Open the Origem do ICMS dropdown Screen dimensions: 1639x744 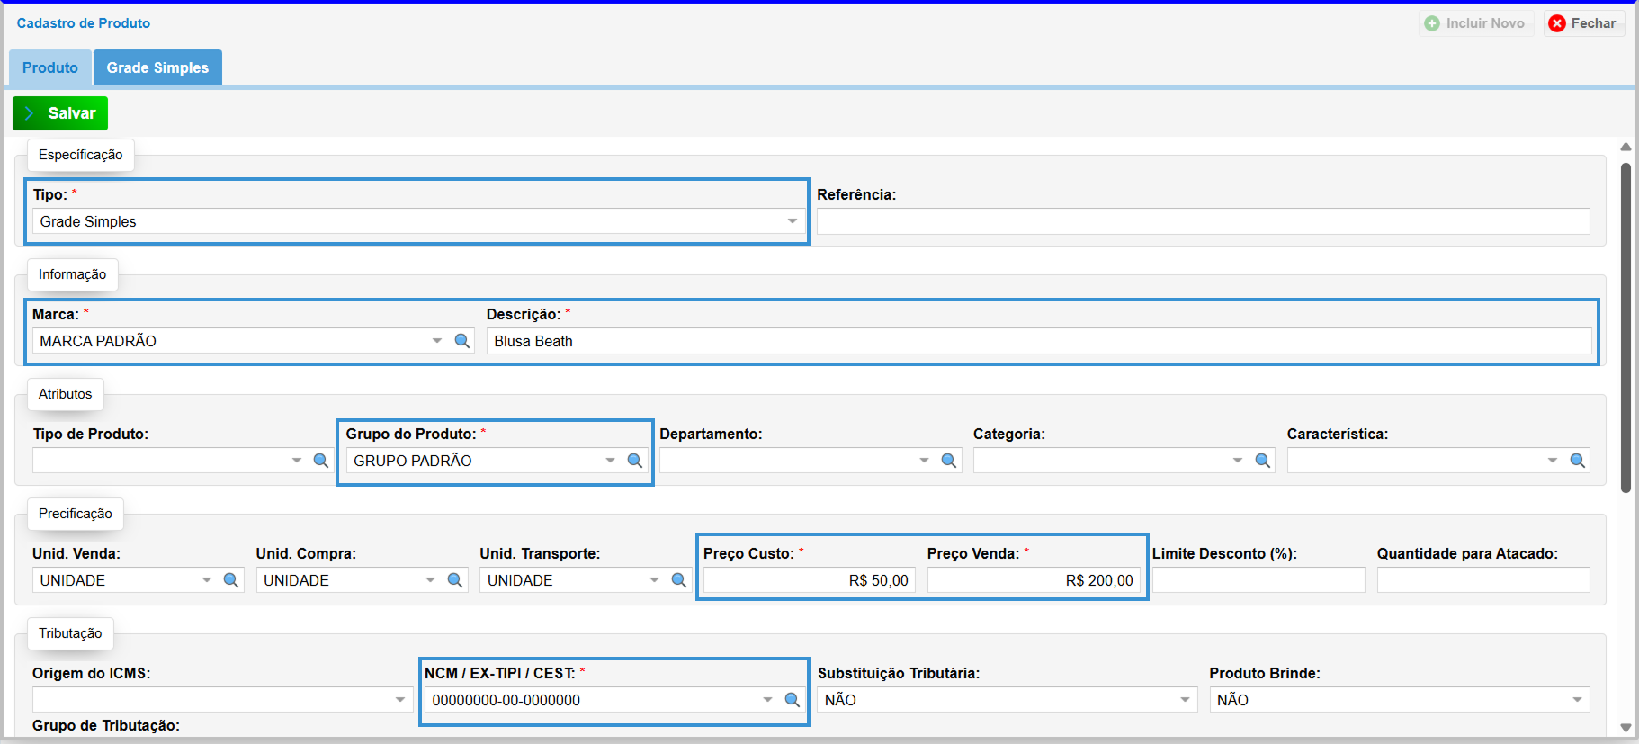pos(400,700)
